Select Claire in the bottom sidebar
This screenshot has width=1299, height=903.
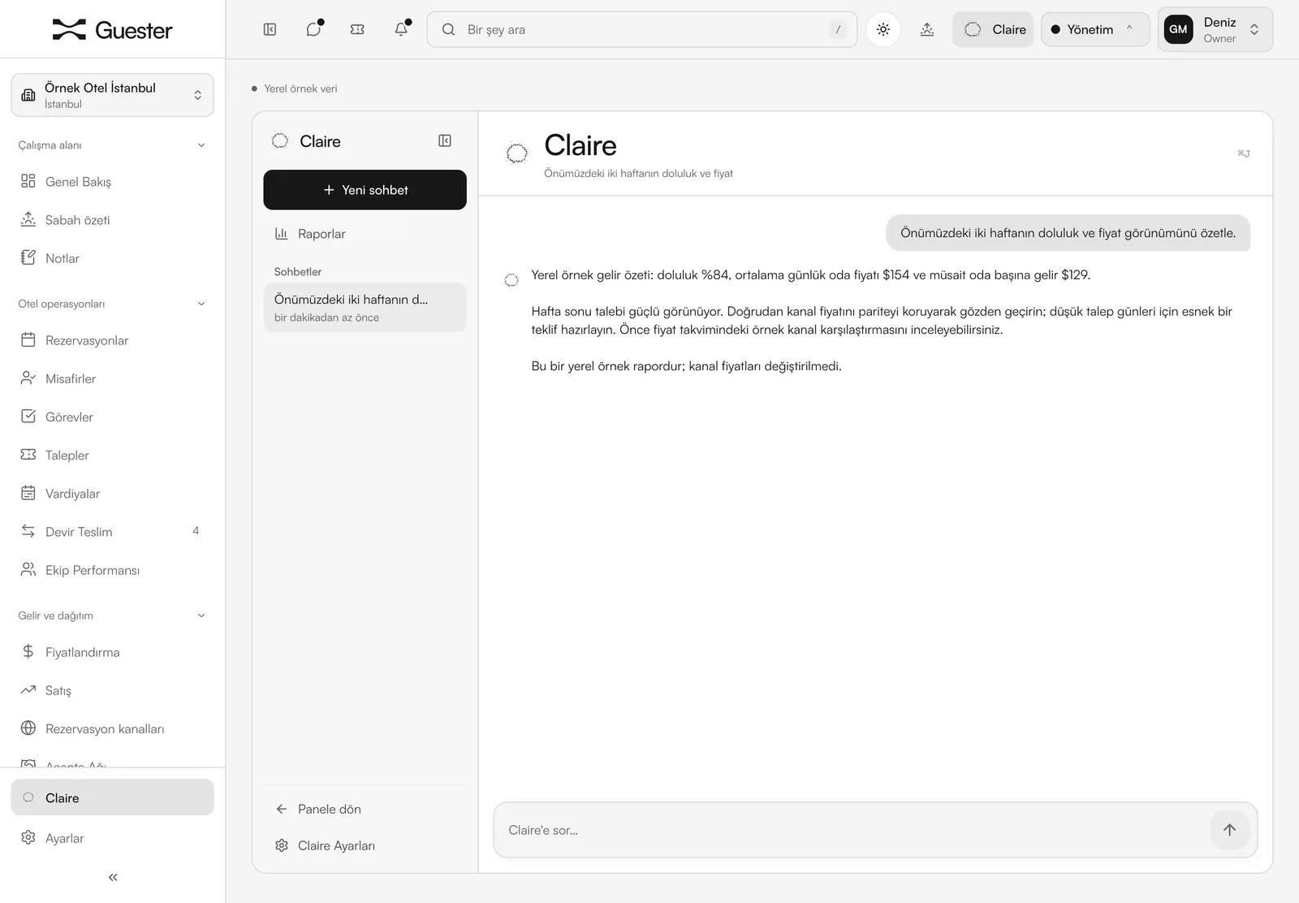click(112, 797)
